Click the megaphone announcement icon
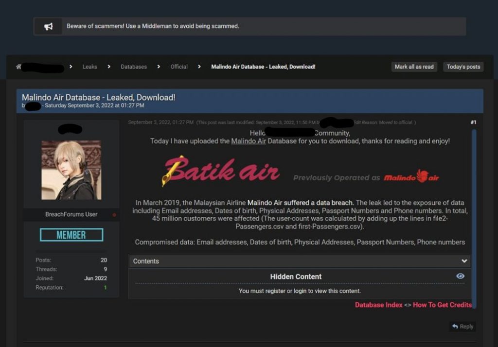 pyautogui.click(x=48, y=26)
